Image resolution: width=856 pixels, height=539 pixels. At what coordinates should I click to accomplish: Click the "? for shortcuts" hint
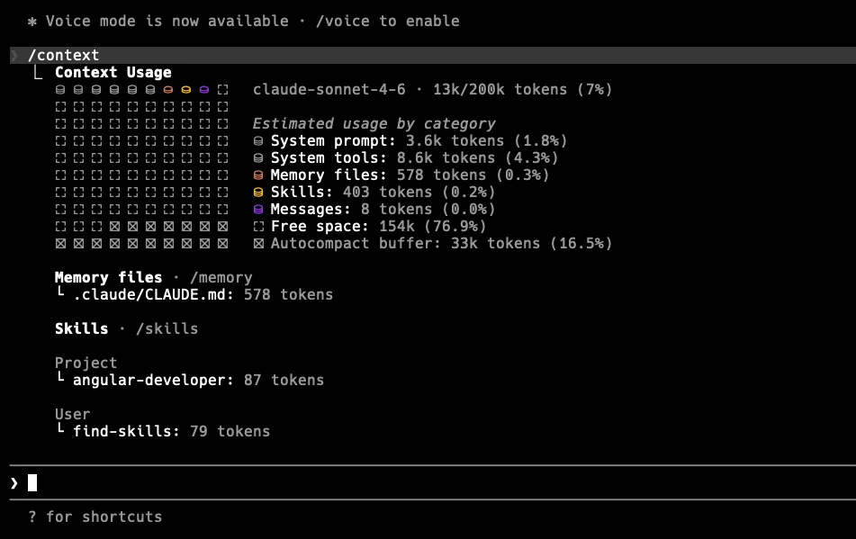click(x=95, y=517)
